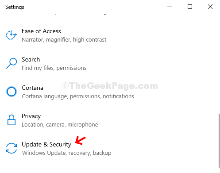Click the vertical scrollbar thumb
The image size is (220, 173).
(x=219, y=141)
